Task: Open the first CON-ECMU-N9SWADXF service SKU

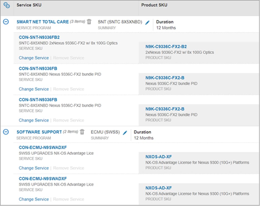Action: pos(43,147)
